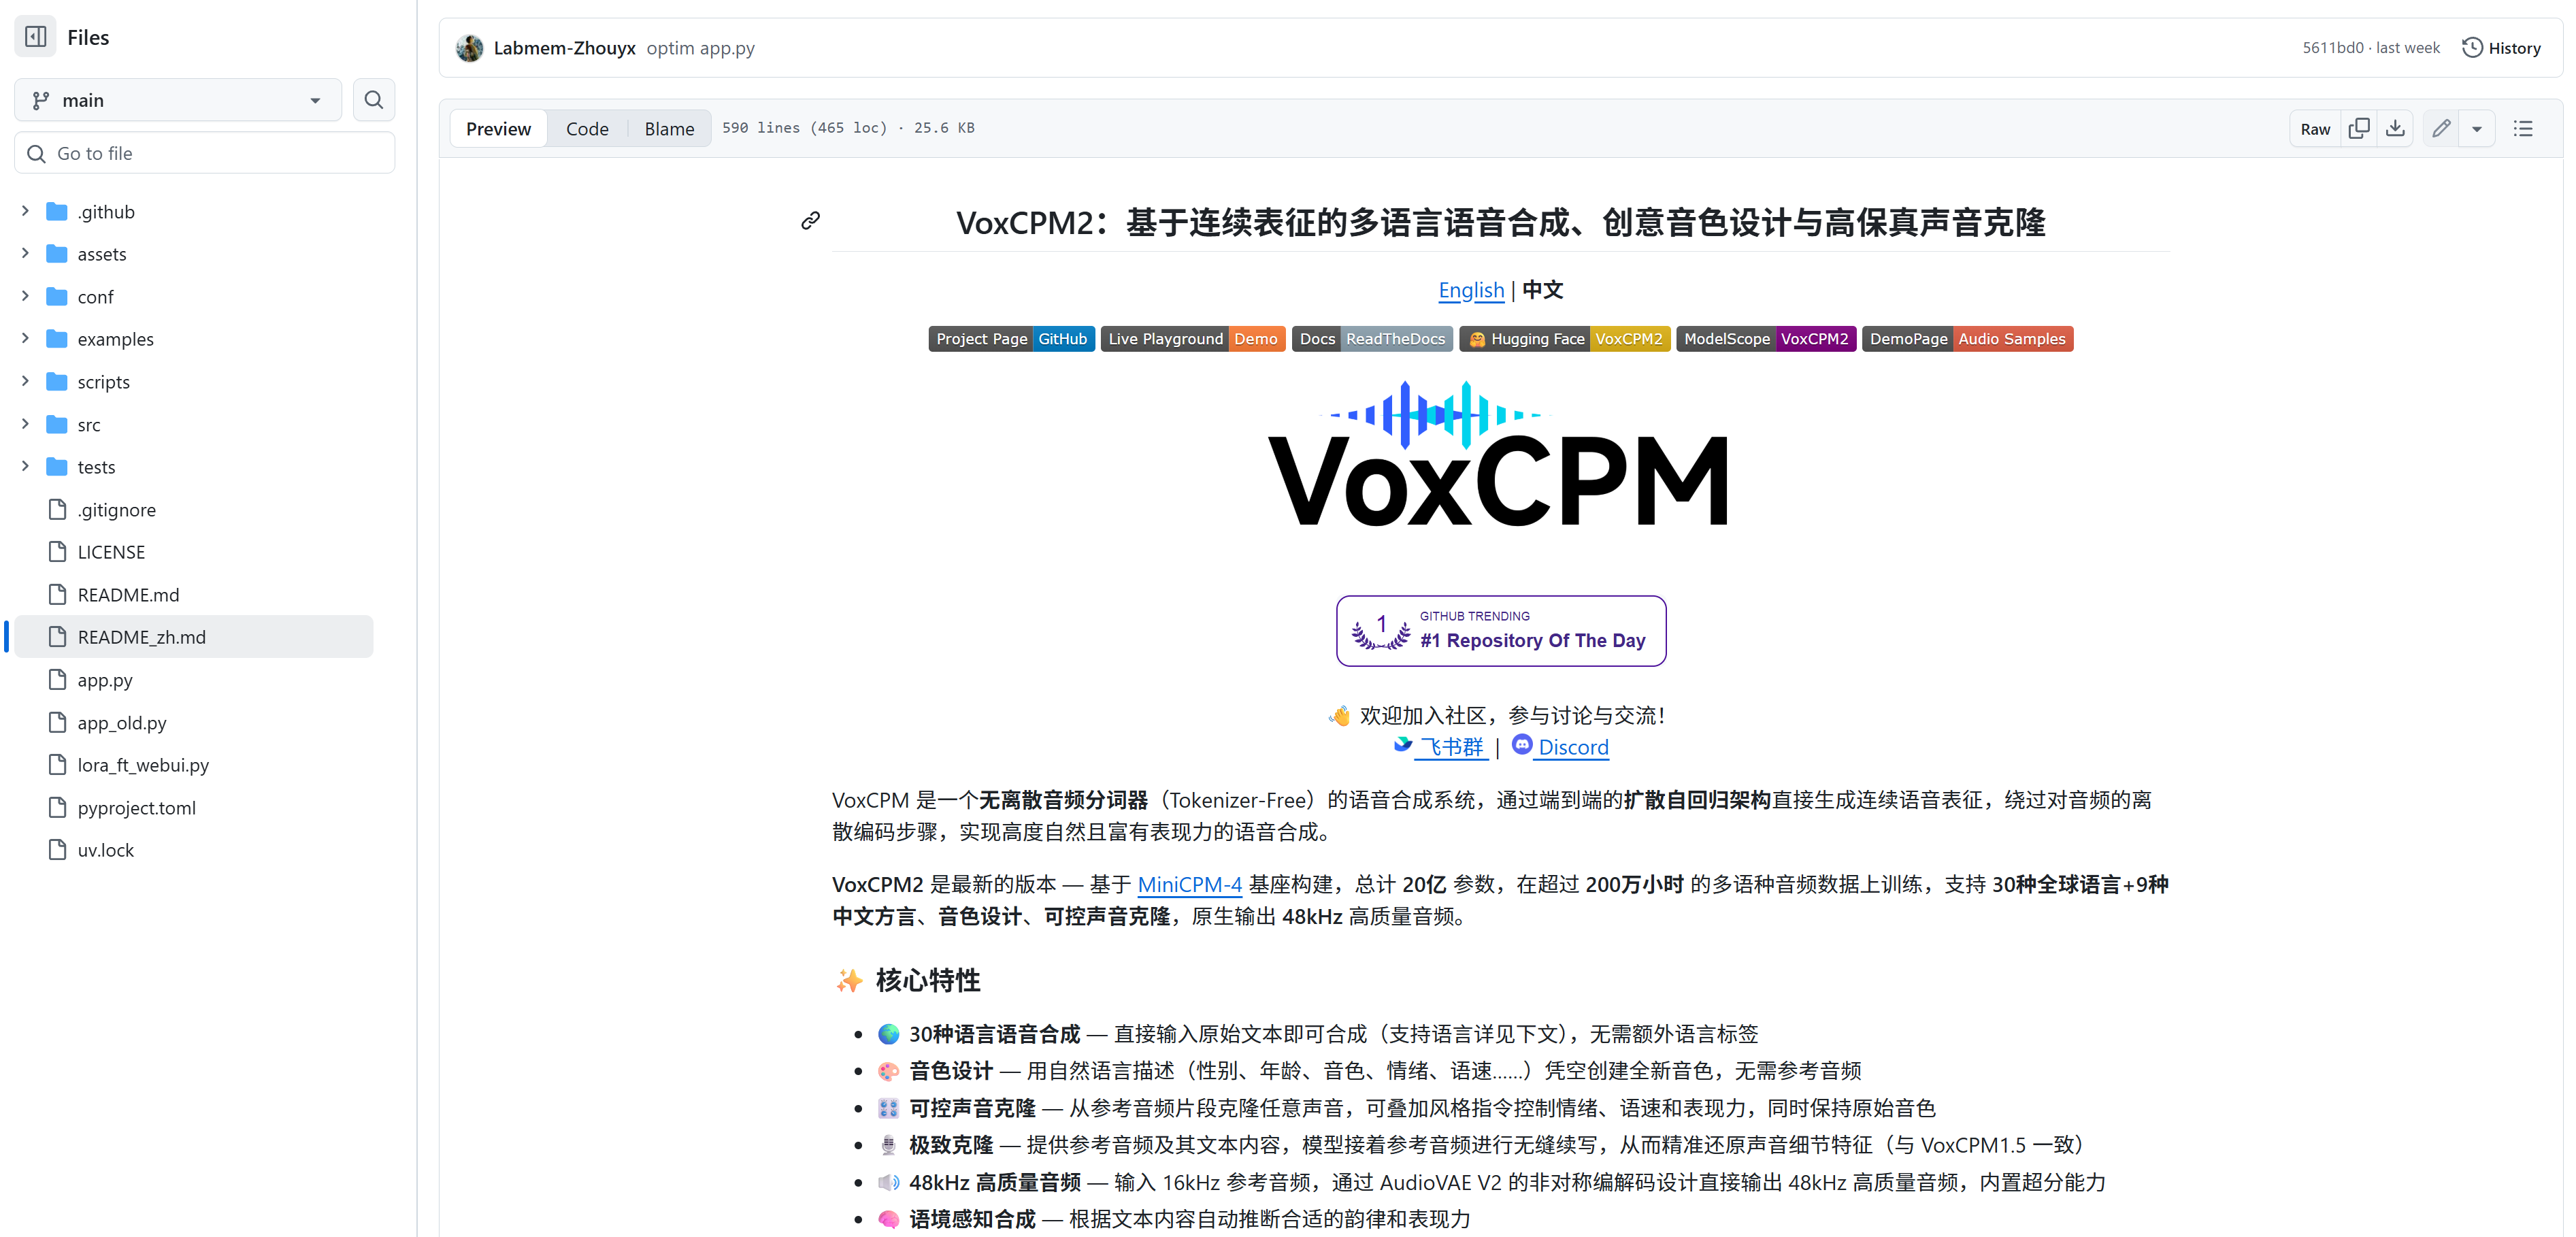Open the main branch selector dropdown
This screenshot has width=2576, height=1237.
(178, 100)
